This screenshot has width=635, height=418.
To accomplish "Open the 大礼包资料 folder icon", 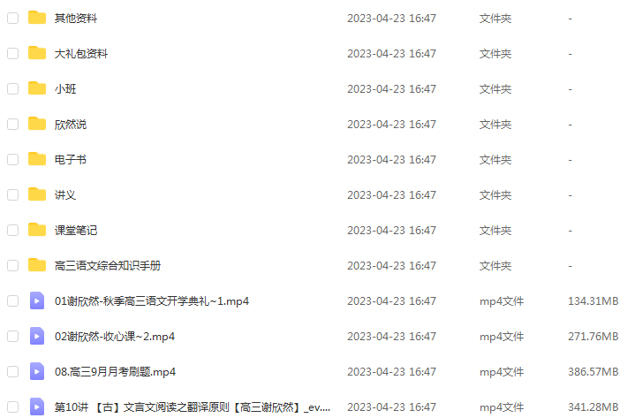I will coord(37,53).
